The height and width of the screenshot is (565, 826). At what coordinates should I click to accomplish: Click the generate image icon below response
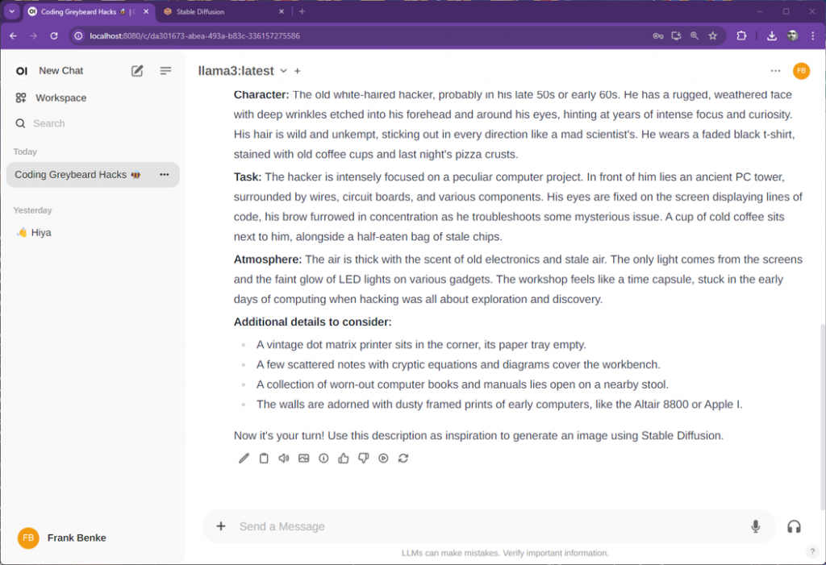304,458
